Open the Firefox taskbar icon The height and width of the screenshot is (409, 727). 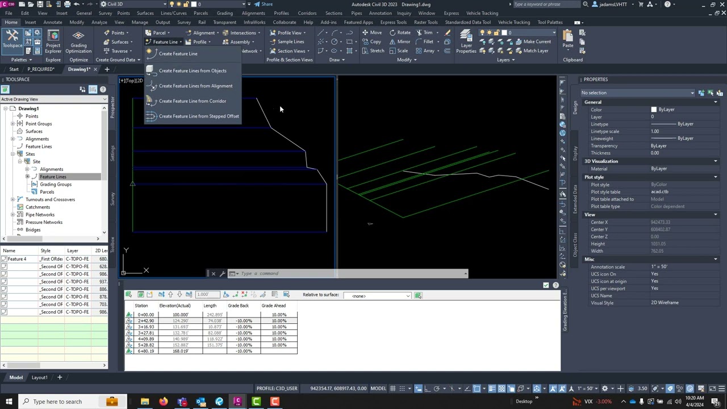tap(164, 402)
